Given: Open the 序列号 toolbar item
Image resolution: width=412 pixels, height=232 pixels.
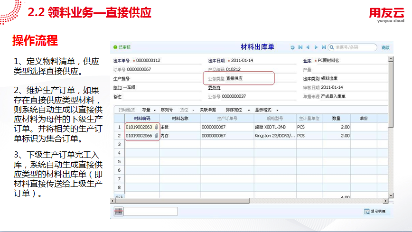Looking at the screenshot, I should point(167,110).
